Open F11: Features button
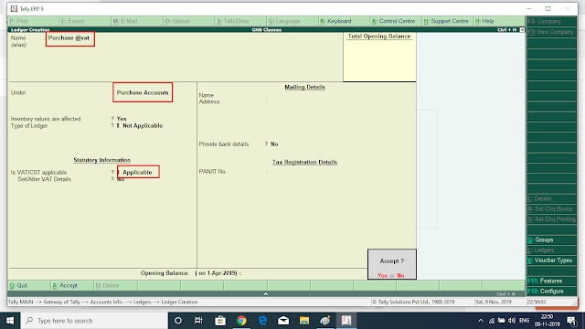The image size is (585, 329). (551, 281)
